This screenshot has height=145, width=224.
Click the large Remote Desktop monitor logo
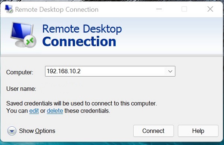click(24, 35)
